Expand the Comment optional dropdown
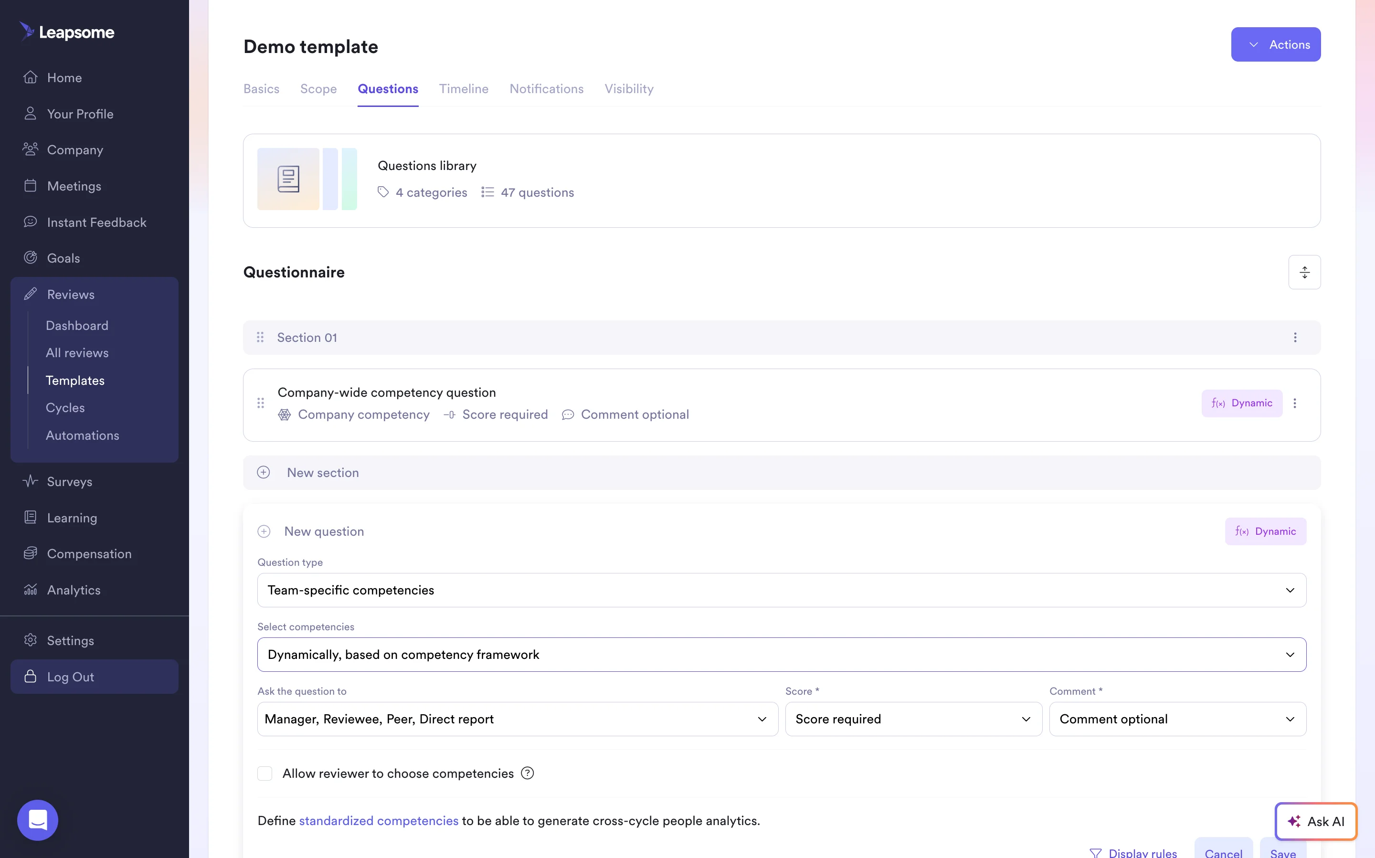The image size is (1375, 858). click(1178, 719)
